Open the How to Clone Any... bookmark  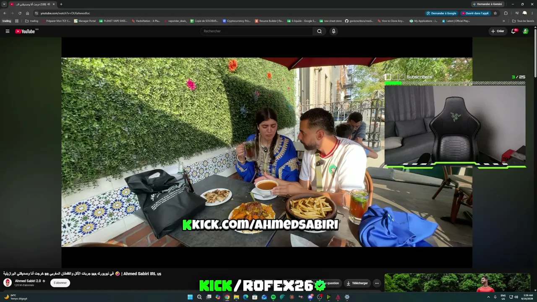coord(391,21)
